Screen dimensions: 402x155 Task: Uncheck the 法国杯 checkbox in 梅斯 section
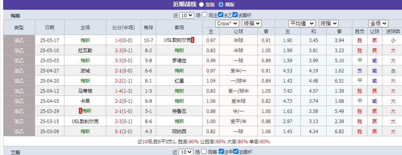pyautogui.click(x=235, y=15)
